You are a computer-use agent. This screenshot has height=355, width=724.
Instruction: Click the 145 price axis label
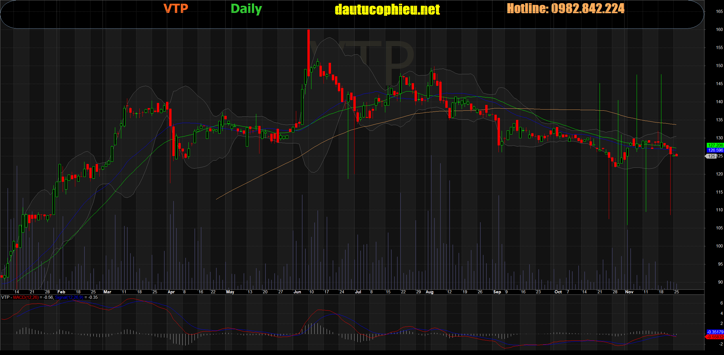[x=719, y=84]
